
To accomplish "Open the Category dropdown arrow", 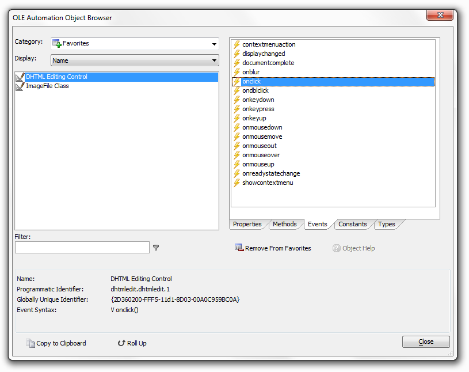I will tap(214, 44).
